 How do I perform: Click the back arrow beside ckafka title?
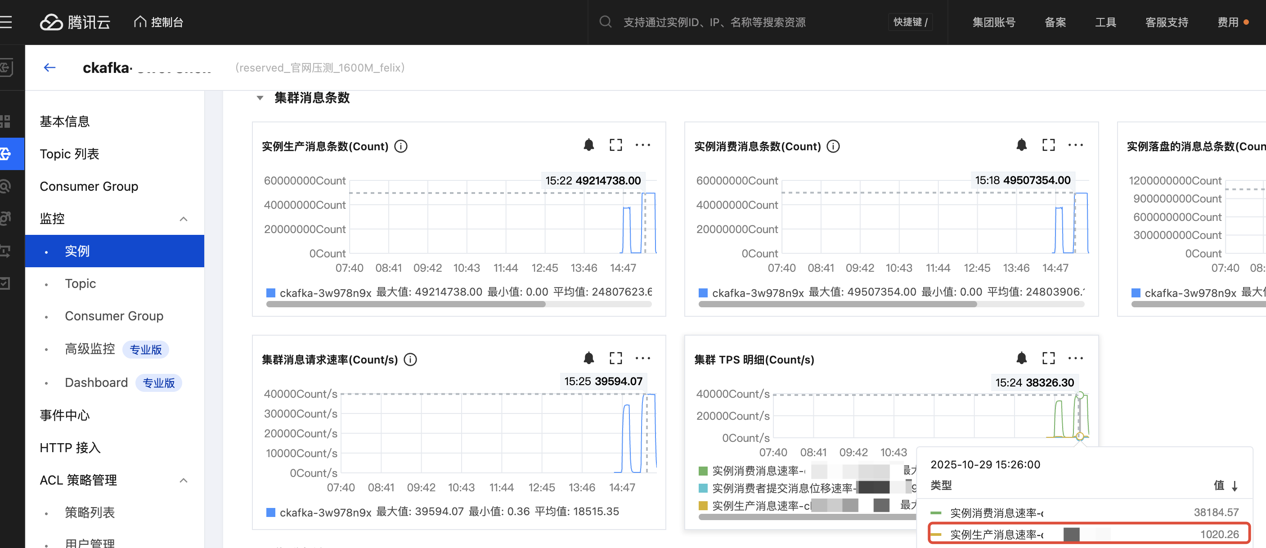tap(49, 68)
